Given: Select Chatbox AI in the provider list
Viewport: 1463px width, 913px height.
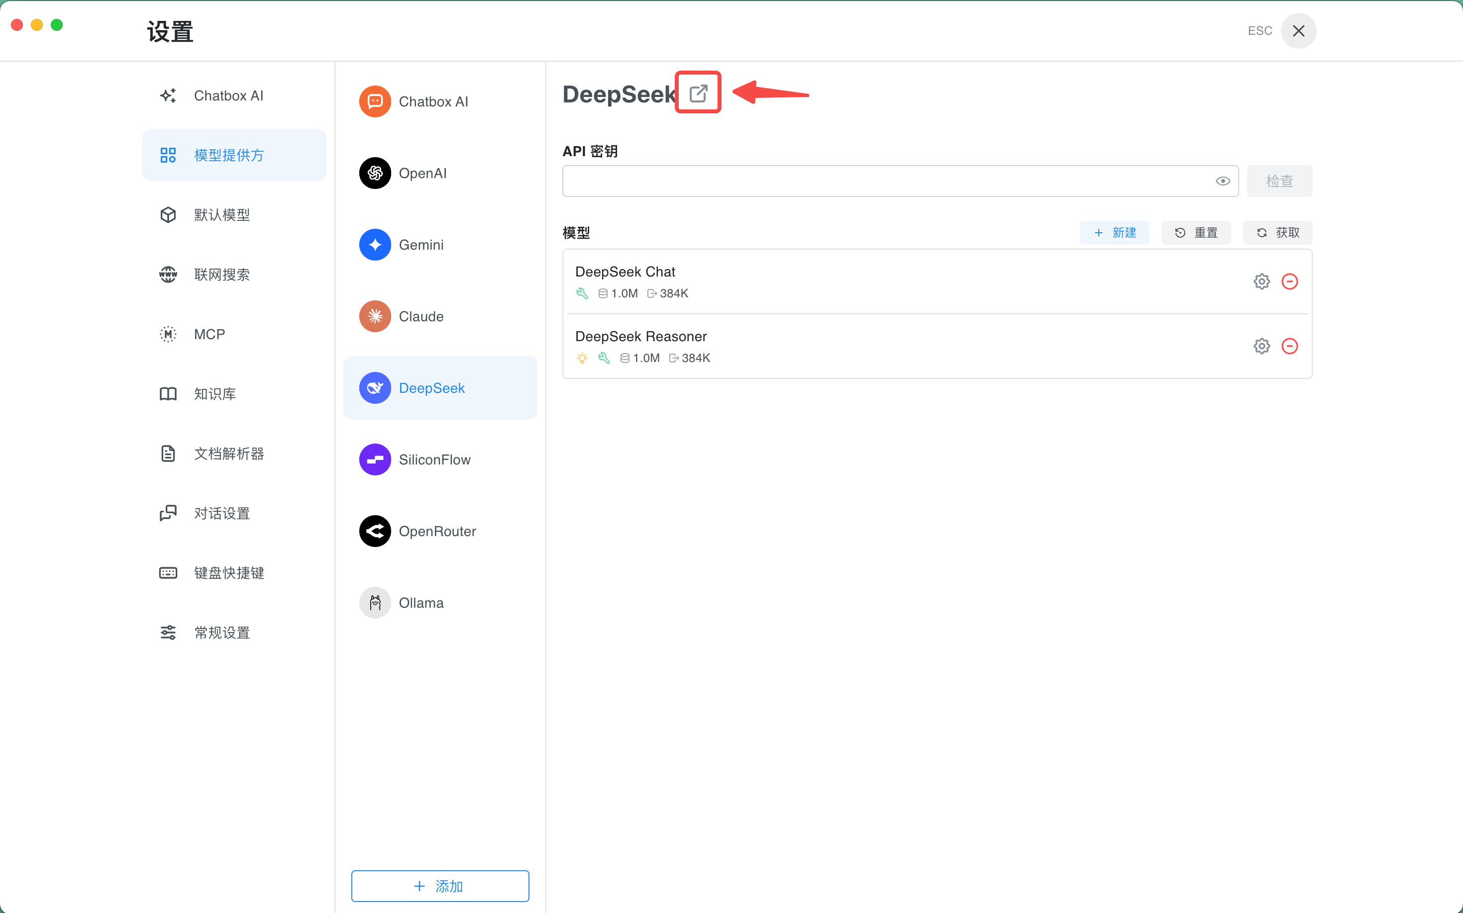Looking at the screenshot, I should click(440, 101).
